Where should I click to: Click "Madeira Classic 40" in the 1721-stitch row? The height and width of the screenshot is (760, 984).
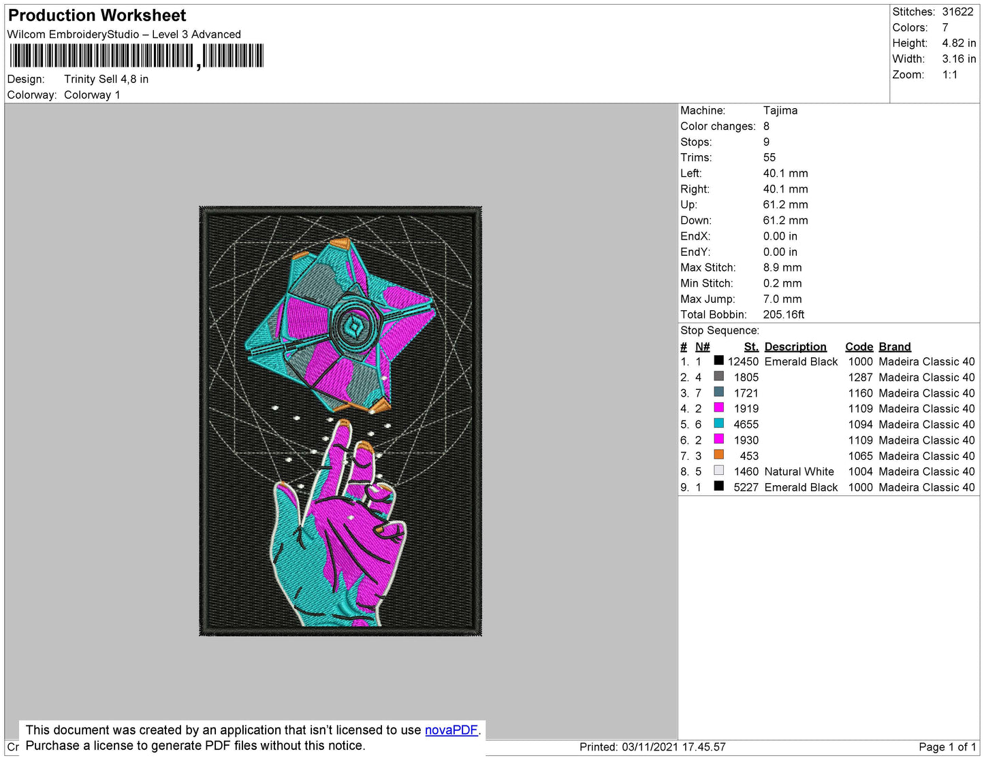click(927, 393)
